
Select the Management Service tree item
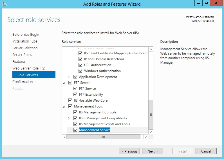tap(95, 130)
